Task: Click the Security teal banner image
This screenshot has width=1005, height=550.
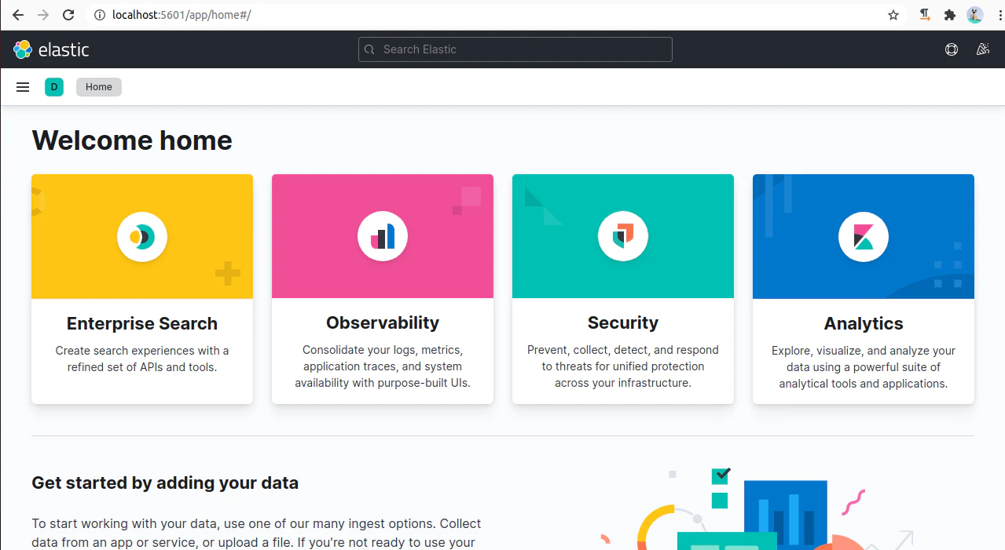Action: coord(623,236)
